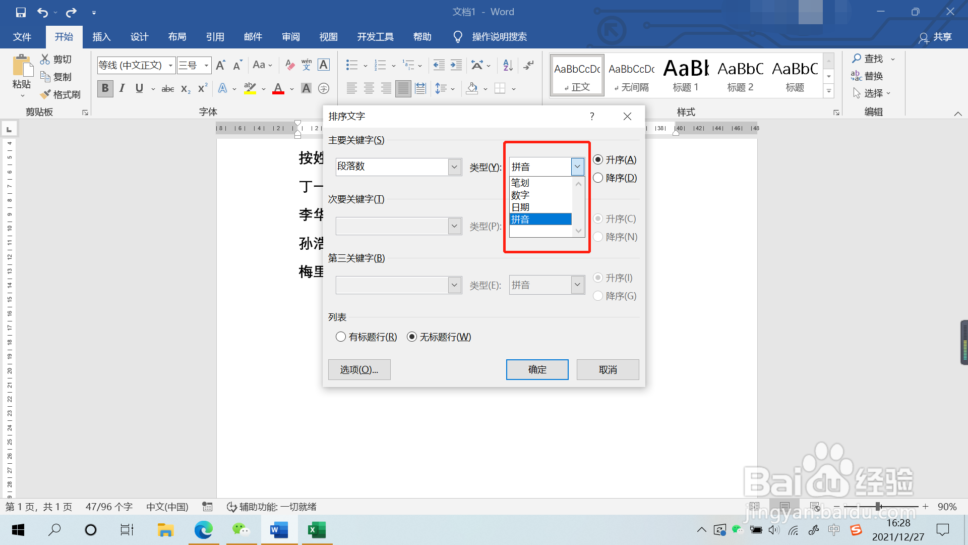The height and width of the screenshot is (545, 968).
Task: Click the Sort A-Z icon in ribbon
Action: pyautogui.click(x=508, y=65)
